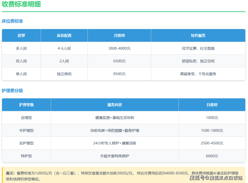Click the 护理等级 column header
Viewport: 248px width, 183px height.
pyautogui.click(x=26, y=105)
